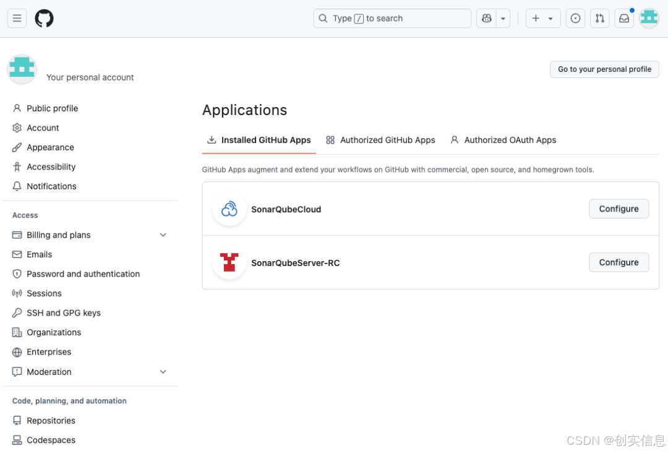This screenshot has height=451, width=668.
Task: Click the Organizations building icon
Action: click(17, 332)
